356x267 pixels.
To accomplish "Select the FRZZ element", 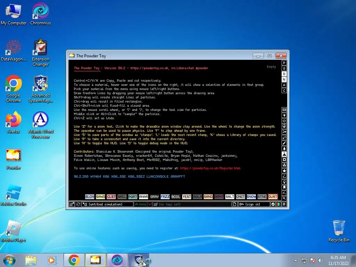I will [x=165, y=197].
